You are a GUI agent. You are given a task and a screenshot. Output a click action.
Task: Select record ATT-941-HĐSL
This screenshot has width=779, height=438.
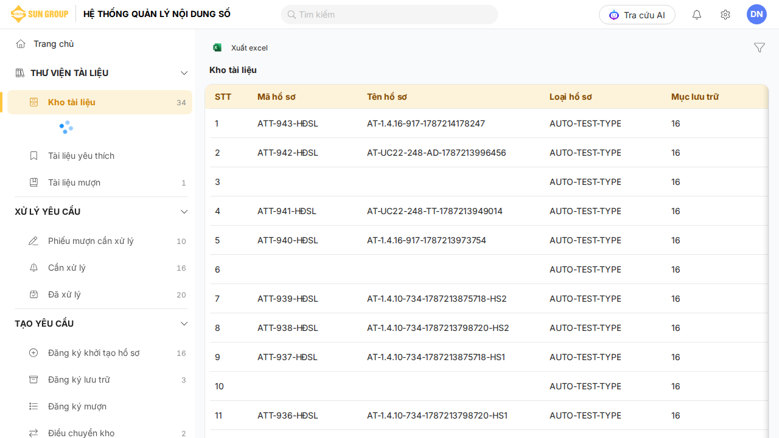[287, 211]
